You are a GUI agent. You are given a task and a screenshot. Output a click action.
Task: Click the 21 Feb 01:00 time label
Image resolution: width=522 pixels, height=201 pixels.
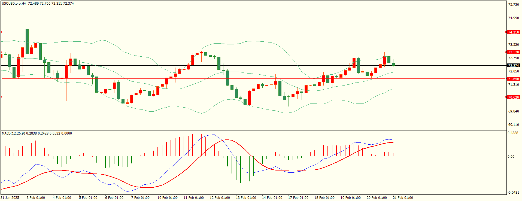click(403, 198)
